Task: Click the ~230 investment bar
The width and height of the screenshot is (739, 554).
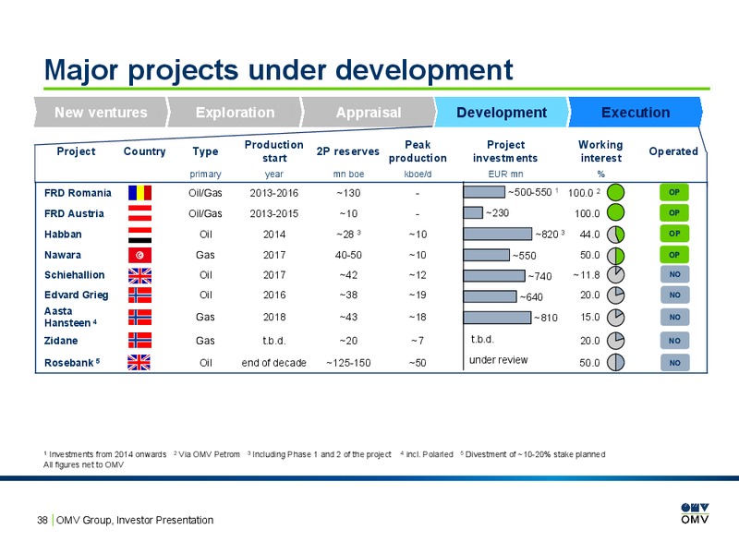Action: tap(473, 213)
